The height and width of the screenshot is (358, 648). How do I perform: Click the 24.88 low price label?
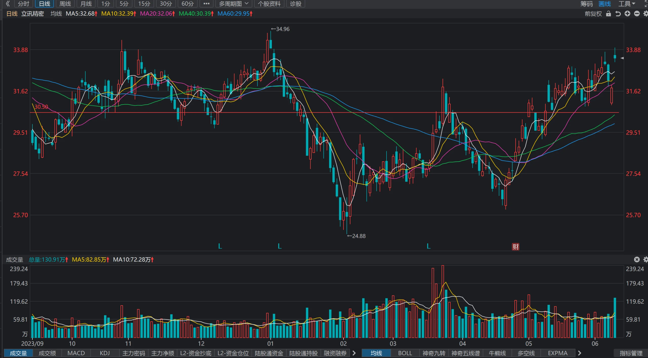[x=356, y=236]
